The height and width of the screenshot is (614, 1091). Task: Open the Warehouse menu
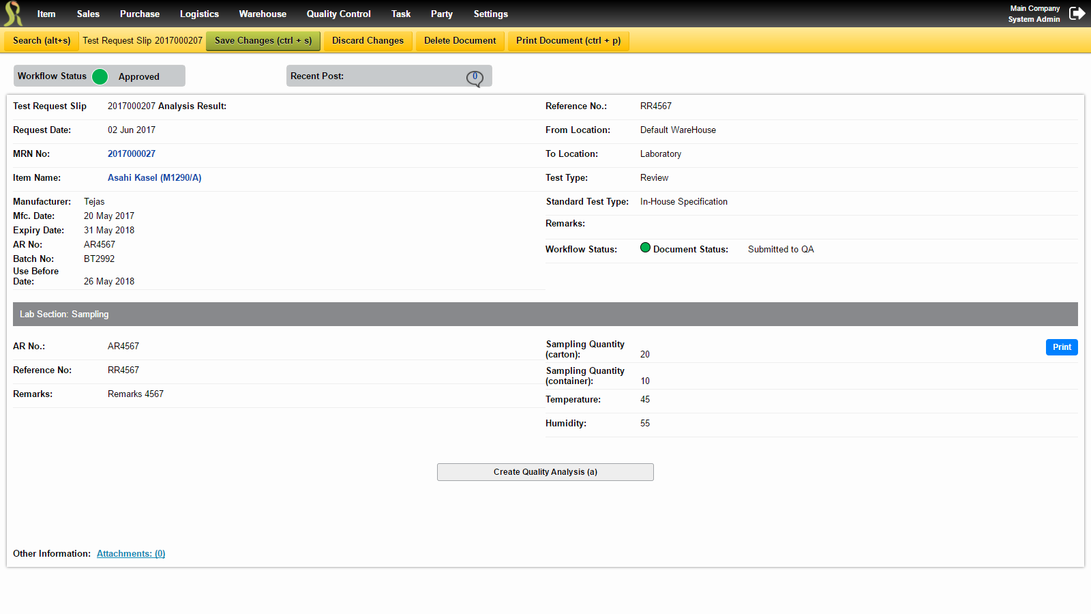tap(263, 14)
